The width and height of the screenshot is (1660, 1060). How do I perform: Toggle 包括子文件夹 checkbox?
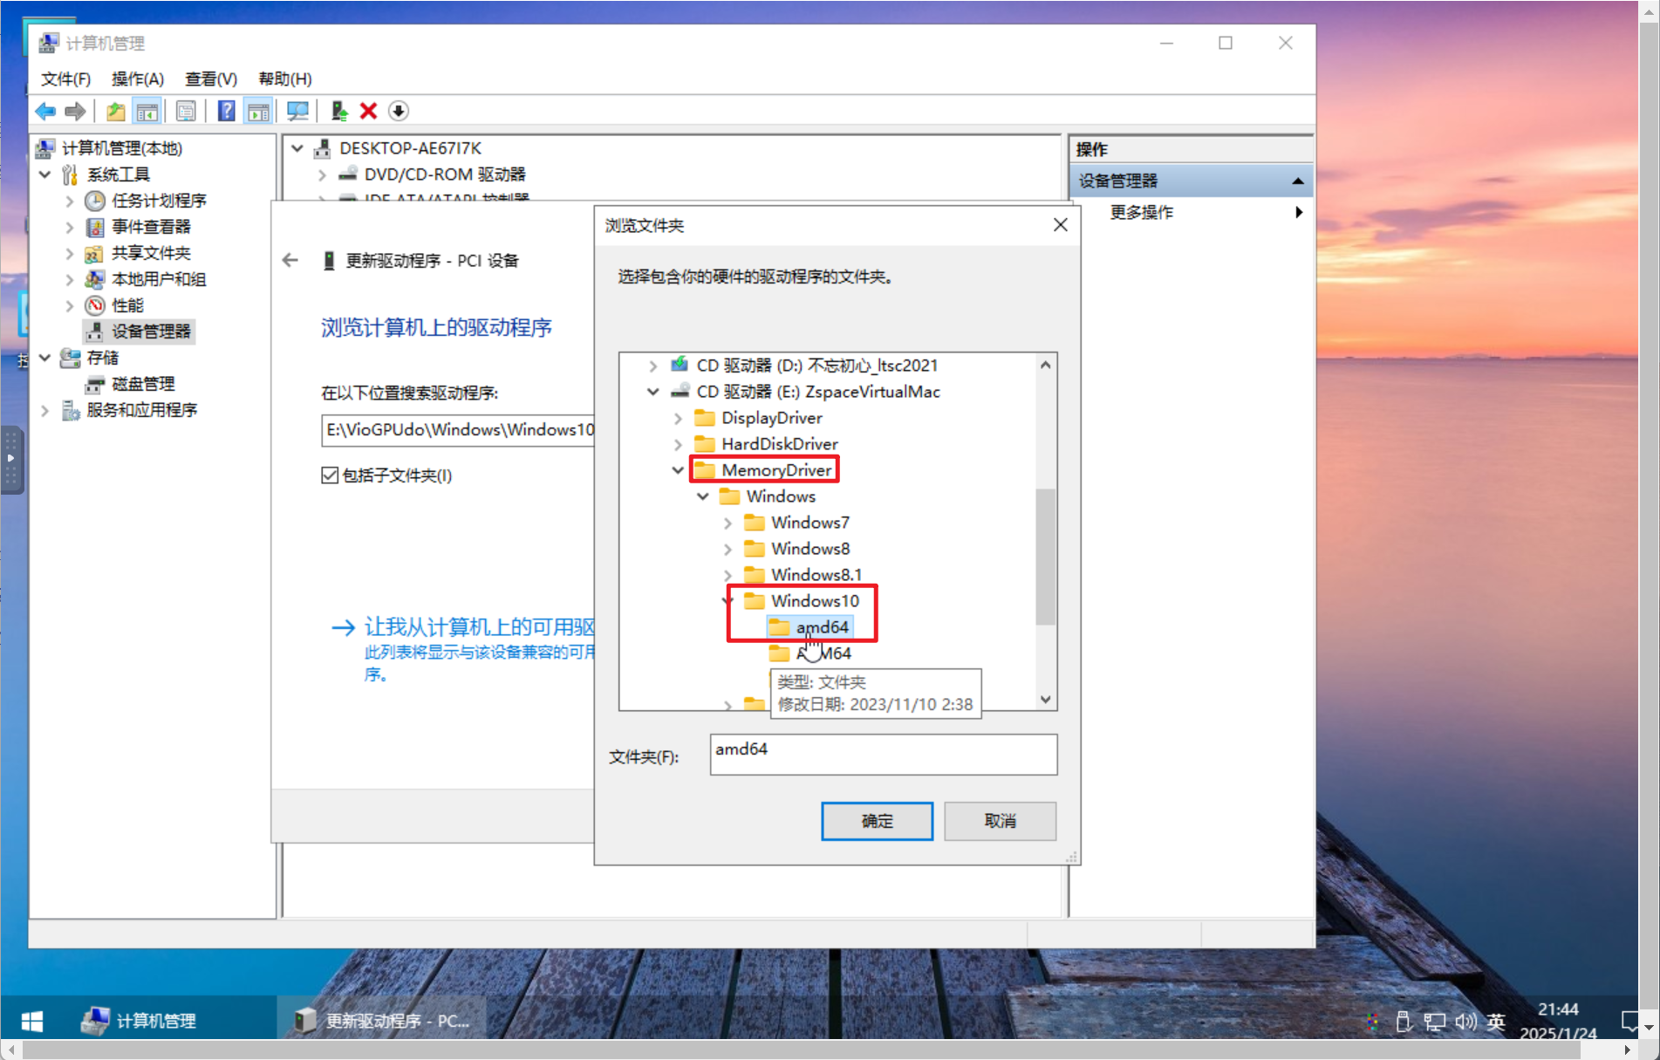coord(330,475)
